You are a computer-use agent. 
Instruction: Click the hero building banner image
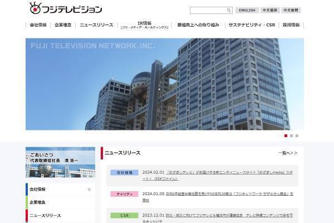click(165, 84)
